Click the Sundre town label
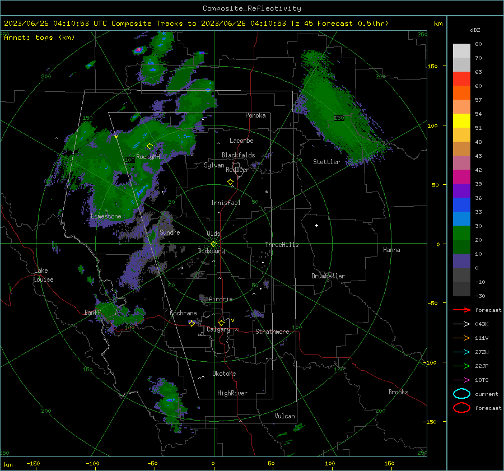This screenshot has width=504, height=471. 170,232
